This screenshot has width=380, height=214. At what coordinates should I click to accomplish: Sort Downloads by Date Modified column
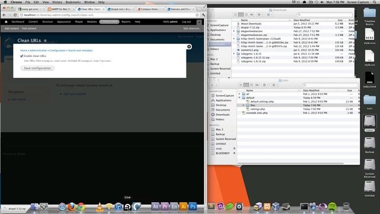click(302, 20)
